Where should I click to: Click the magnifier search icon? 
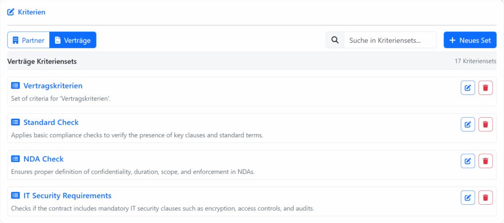335,40
